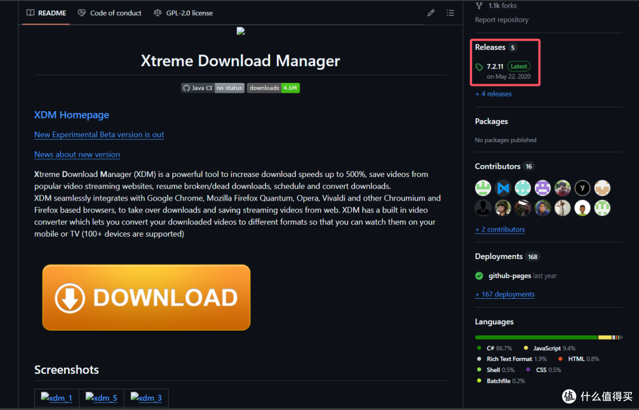Click the blue VS-style contributor avatar

pos(503,188)
